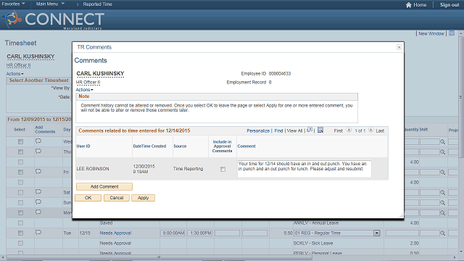Viewport: 464px width, 261px height.
Task: Click the CONNECT Maryland Judiciary logo
Action: pyautogui.click(x=53, y=20)
